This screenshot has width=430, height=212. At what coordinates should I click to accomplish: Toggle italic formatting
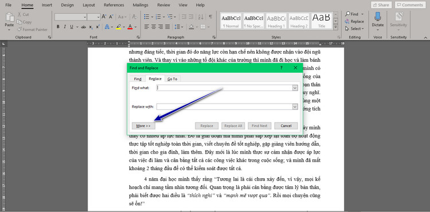pyautogui.click(x=65, y=27)
